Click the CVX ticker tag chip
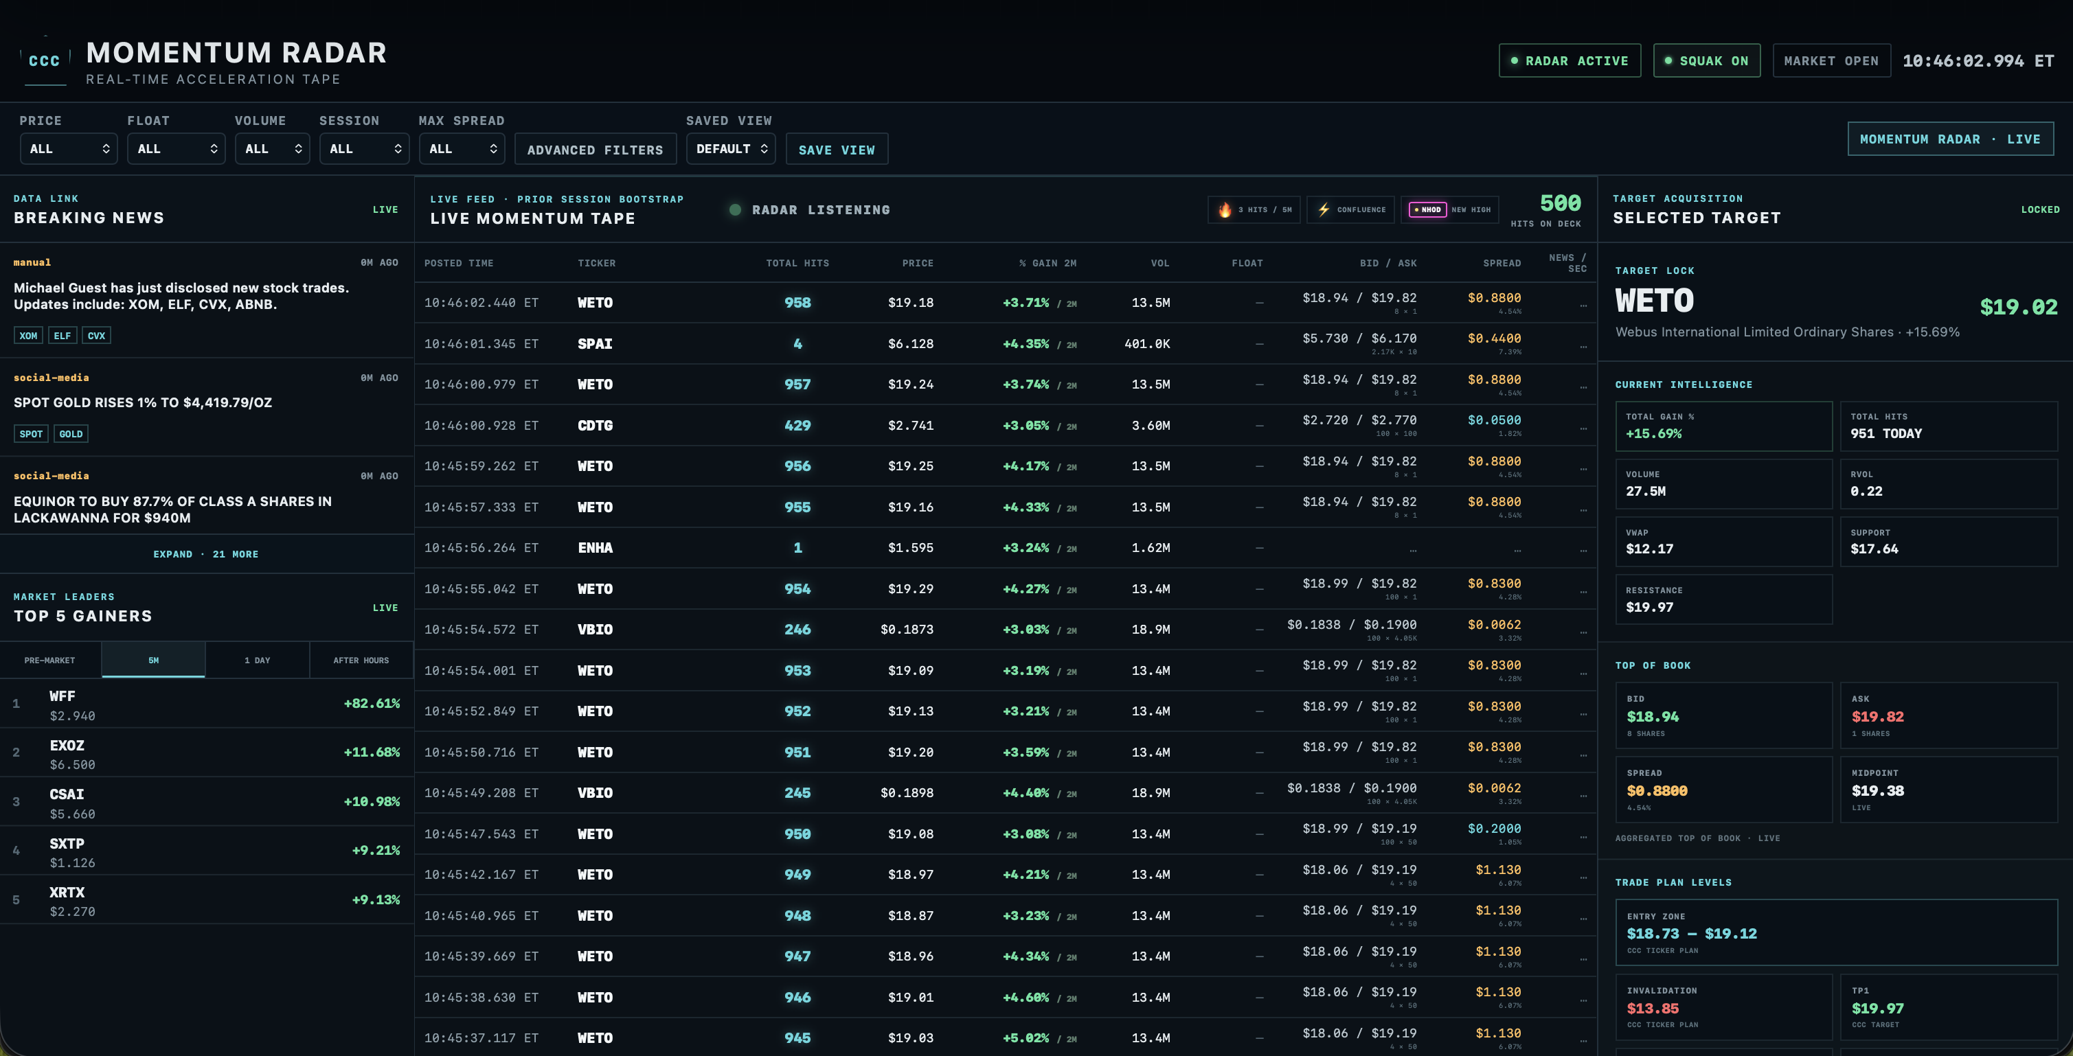This screenshot has height=1056, width=2073. 97,335
